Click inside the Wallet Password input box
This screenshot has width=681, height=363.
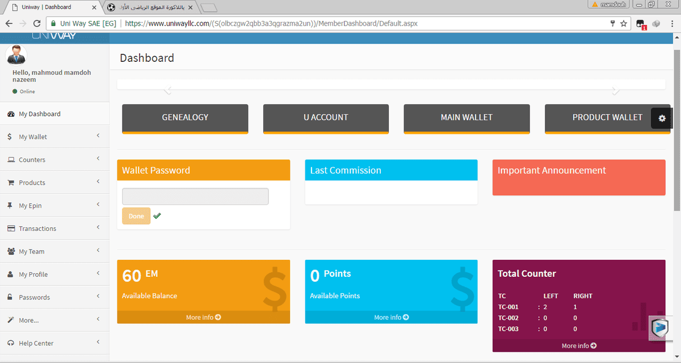click(x=195, y=196)
